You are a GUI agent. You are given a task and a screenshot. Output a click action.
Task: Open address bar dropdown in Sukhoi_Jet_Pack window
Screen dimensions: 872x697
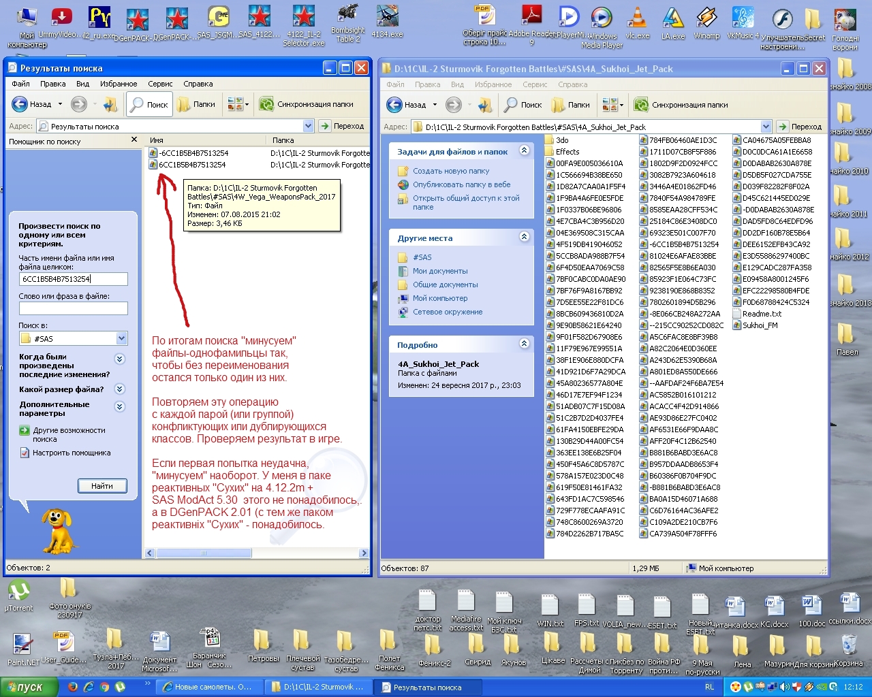[766, 127]
